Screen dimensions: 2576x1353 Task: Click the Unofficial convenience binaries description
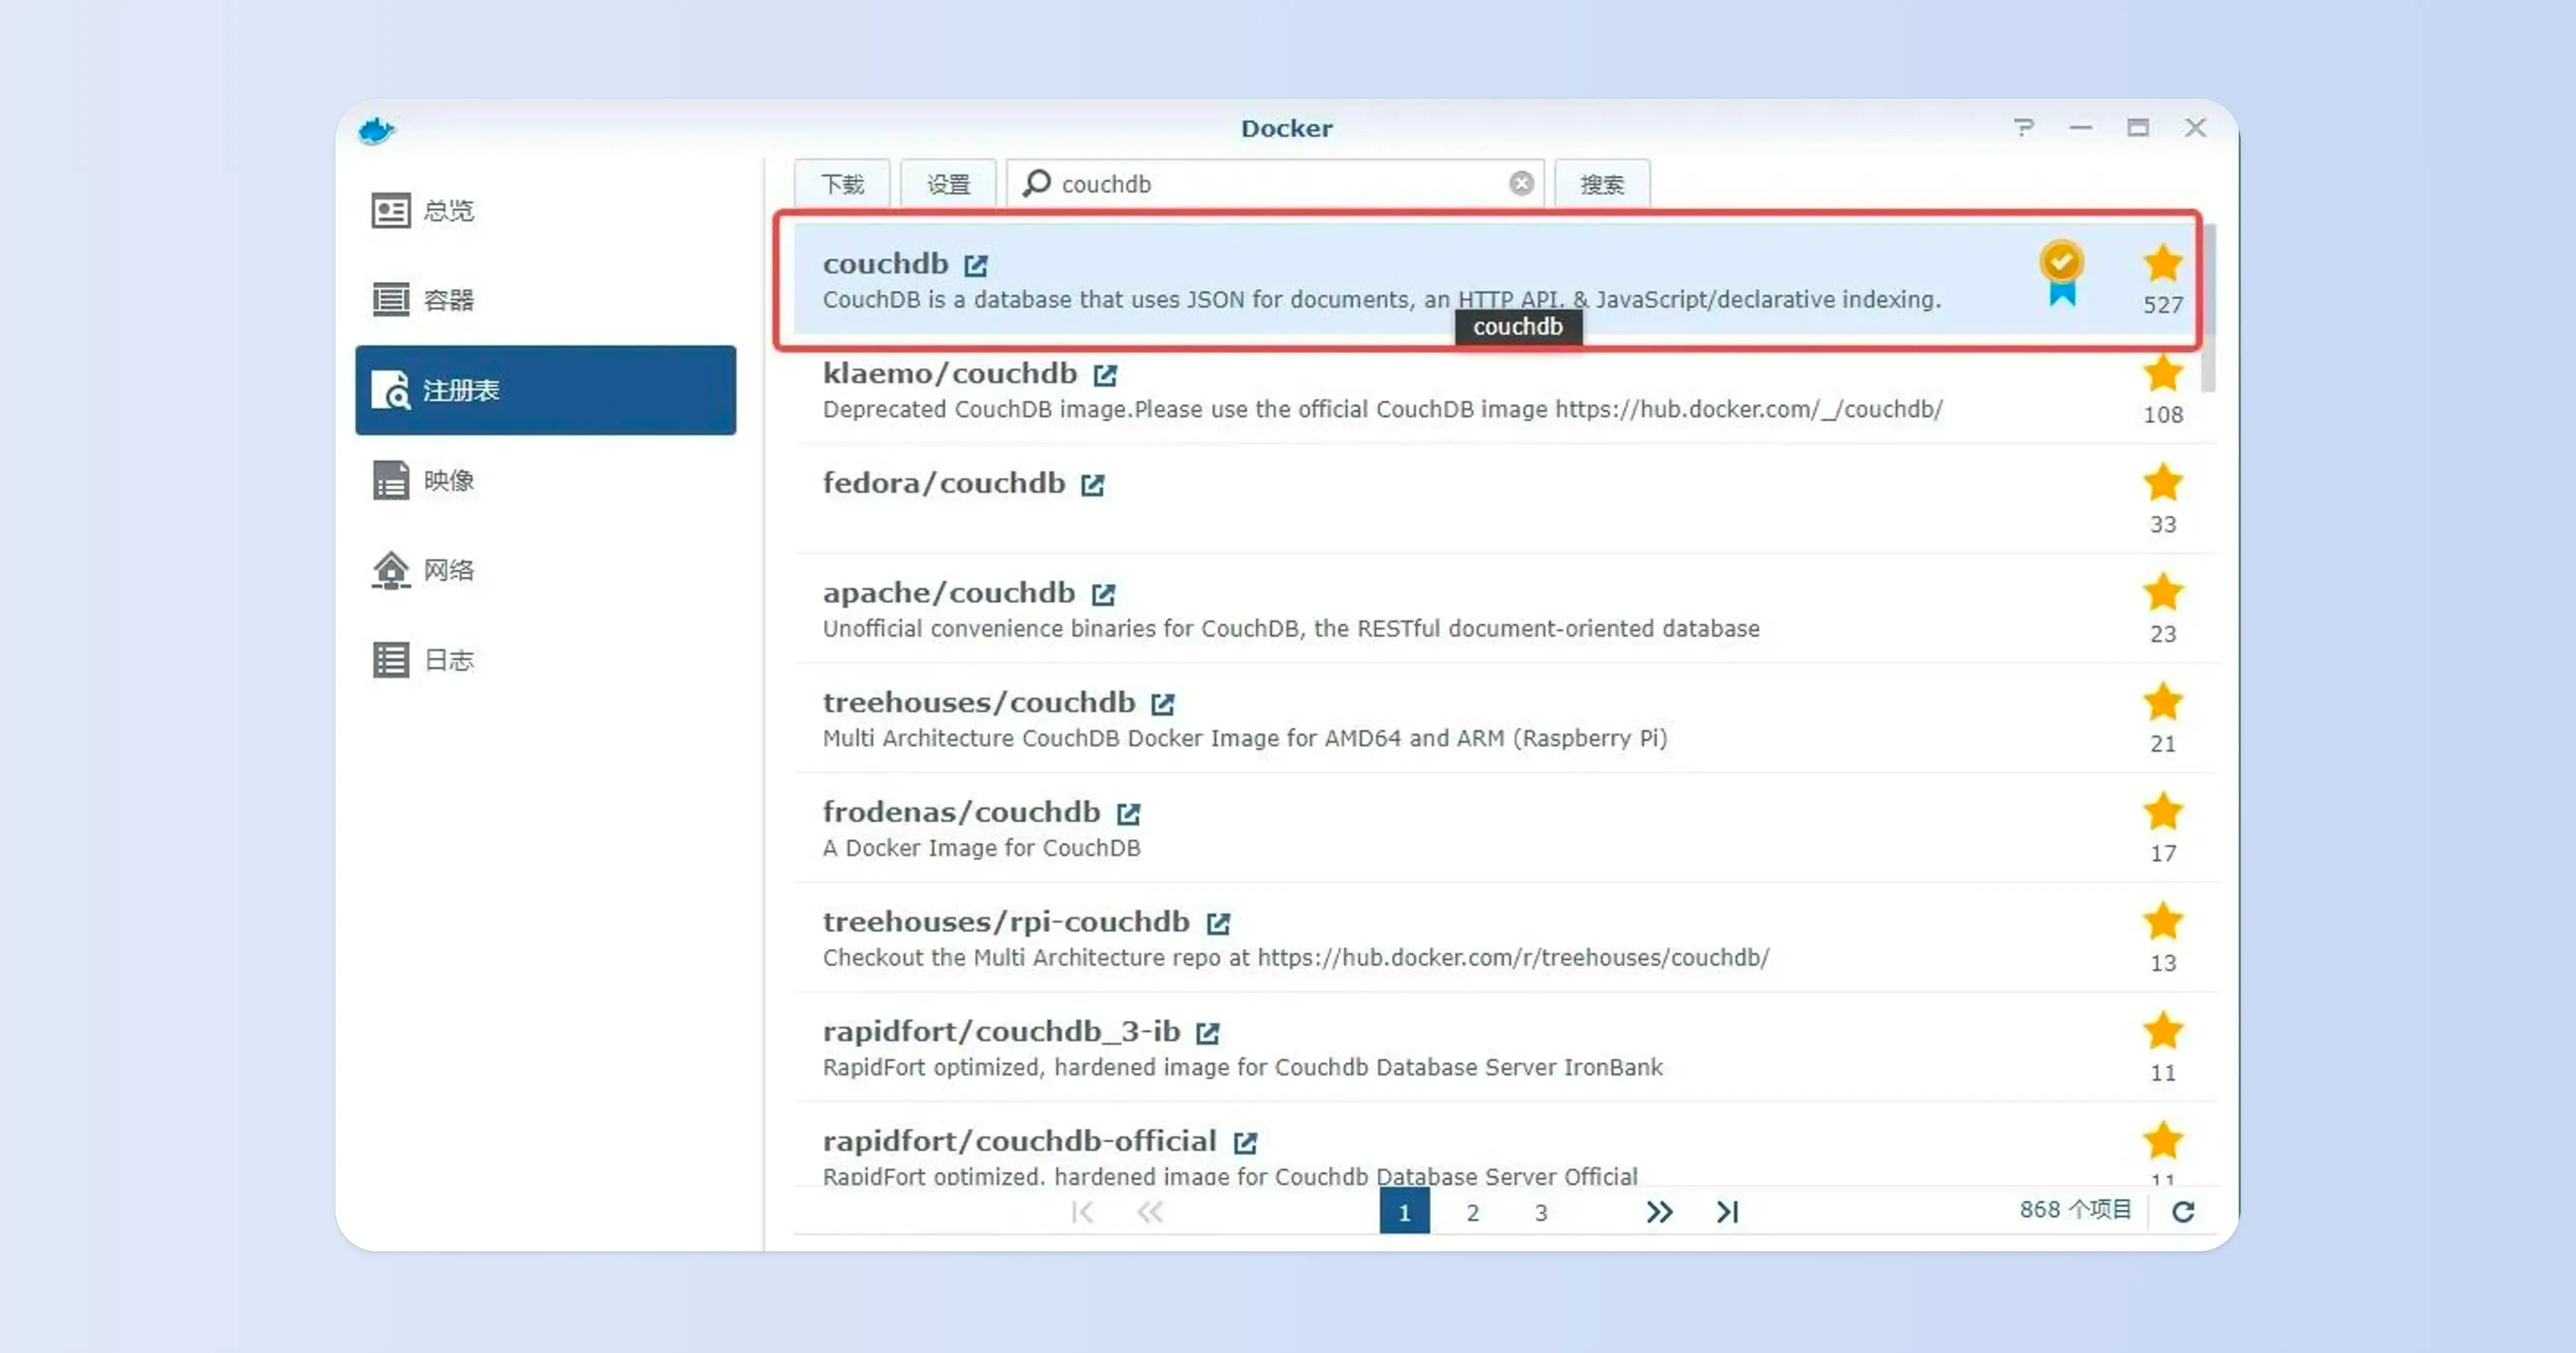[1291, 629]
